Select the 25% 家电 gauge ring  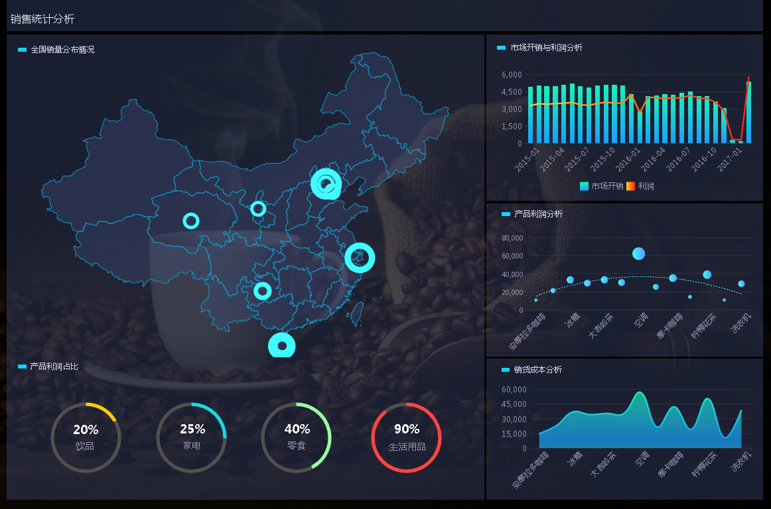192,437
